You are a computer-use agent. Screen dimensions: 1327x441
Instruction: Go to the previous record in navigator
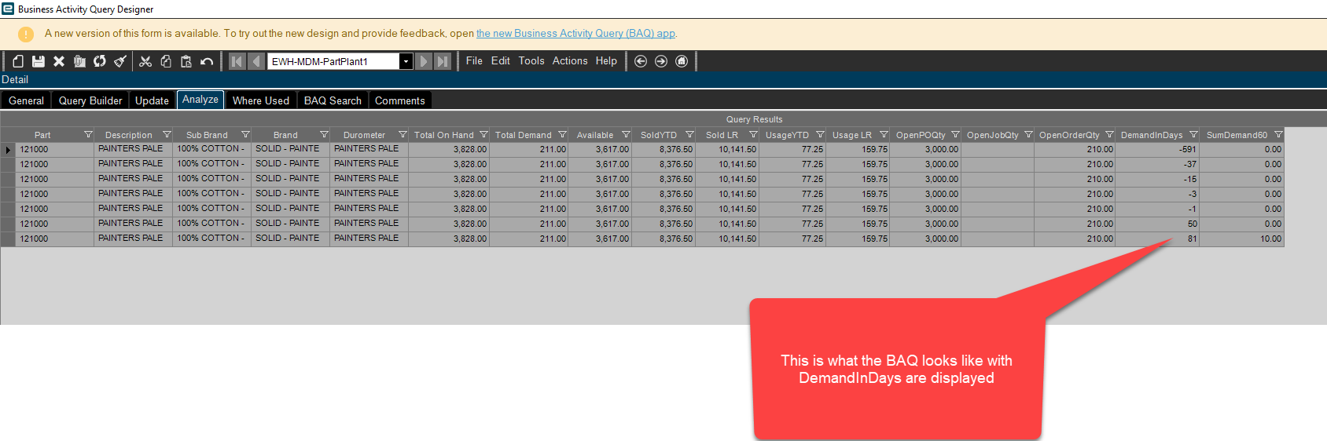(x=256, y=61)
